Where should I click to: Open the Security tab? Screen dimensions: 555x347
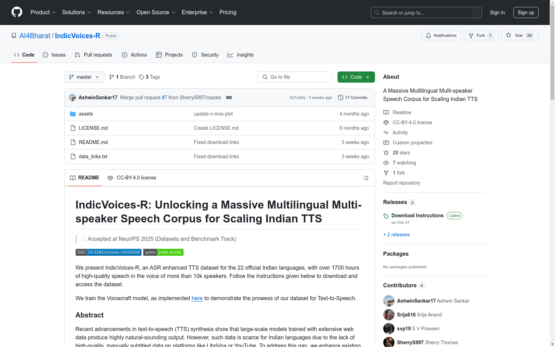pos(205,55)
